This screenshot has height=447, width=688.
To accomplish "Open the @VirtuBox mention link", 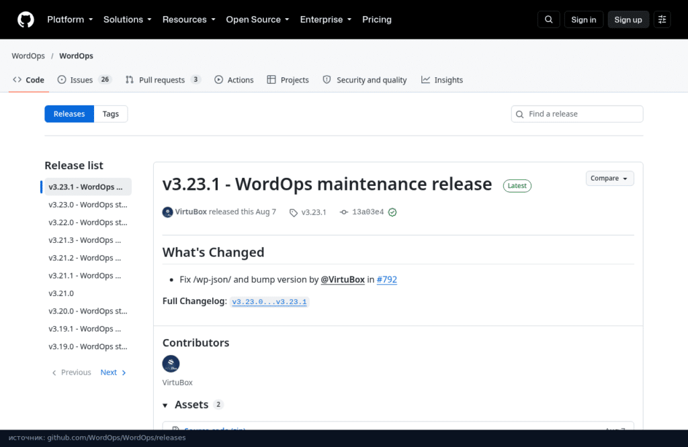I will point(343,280).
